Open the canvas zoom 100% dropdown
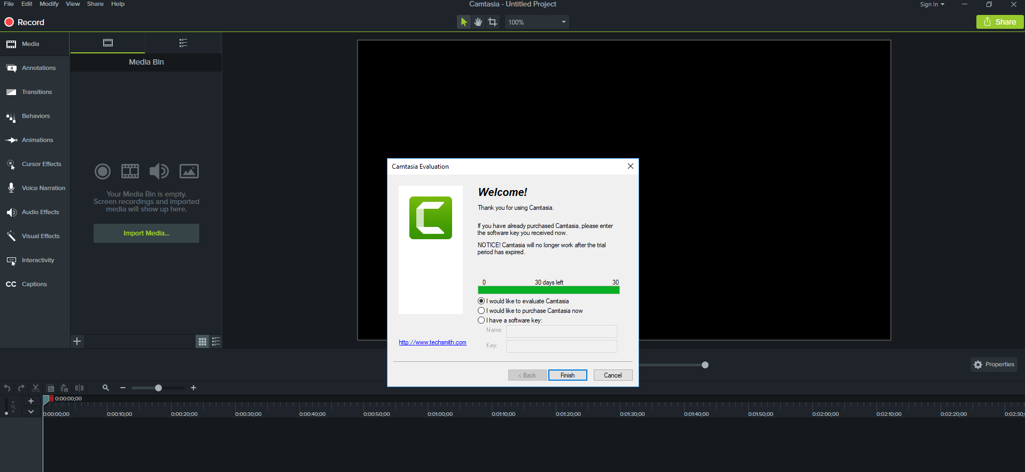The image size is (1025, 472). pyautogui.click(x=537, y=22)
